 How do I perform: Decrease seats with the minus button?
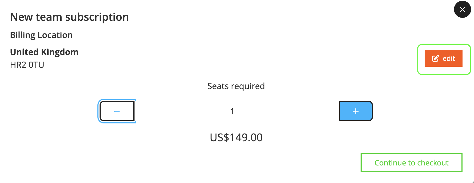click(117, 111)
